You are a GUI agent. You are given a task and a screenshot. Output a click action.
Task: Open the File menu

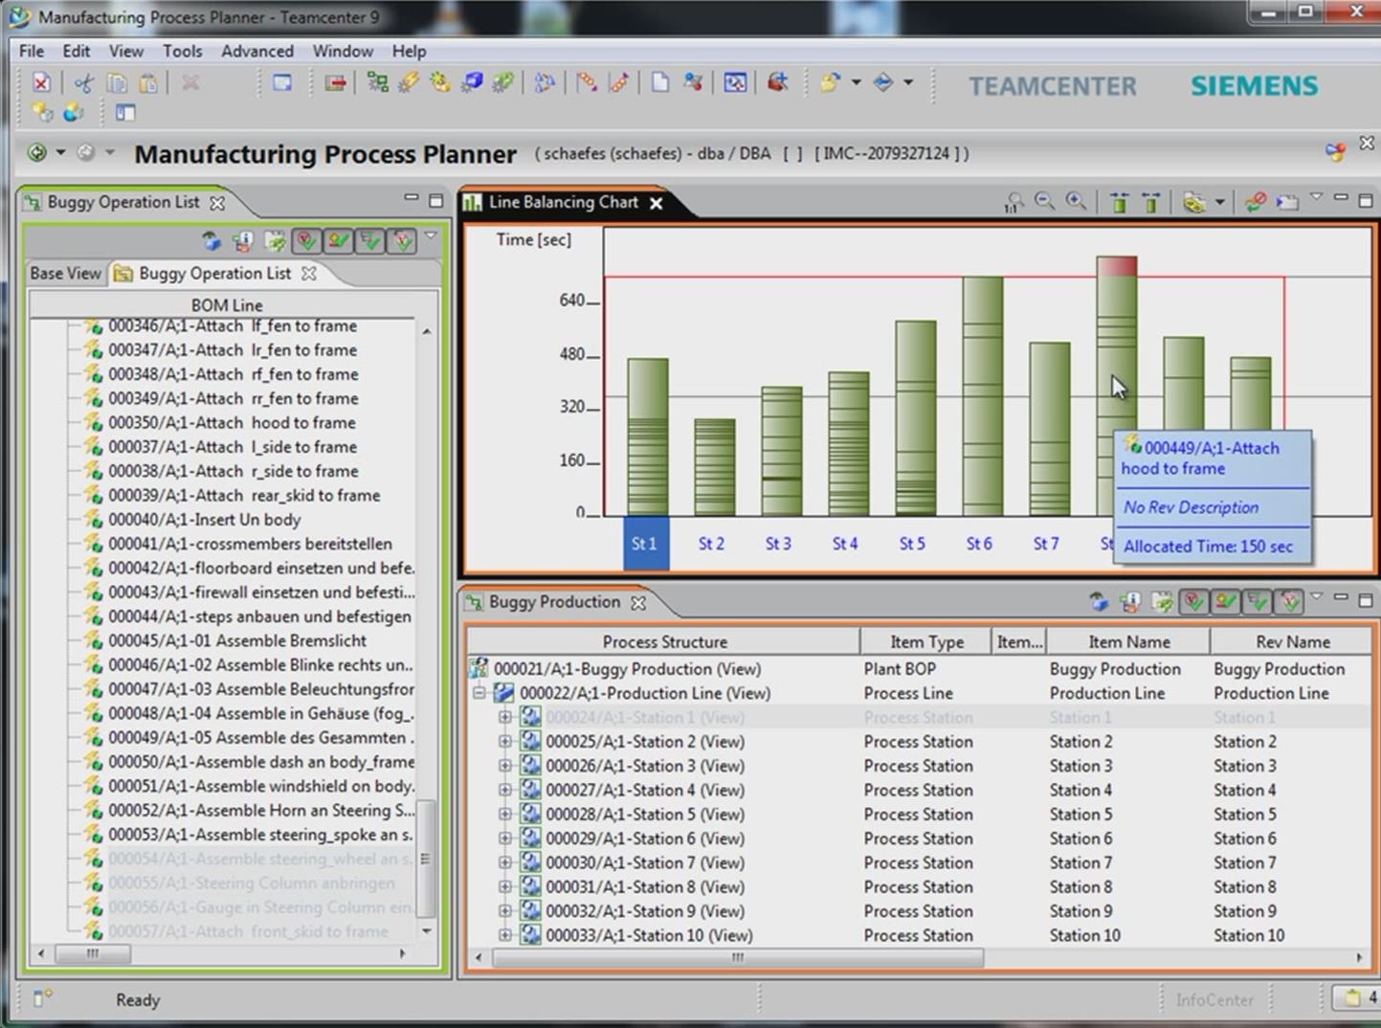(32, 51)
